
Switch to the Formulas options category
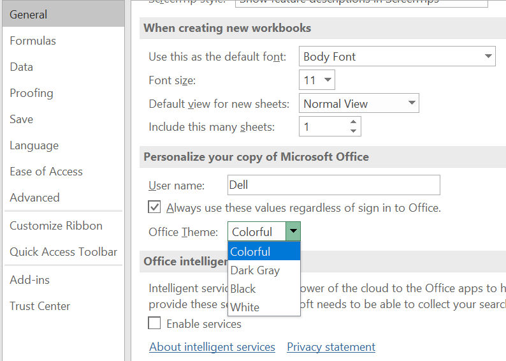(33, 41)
